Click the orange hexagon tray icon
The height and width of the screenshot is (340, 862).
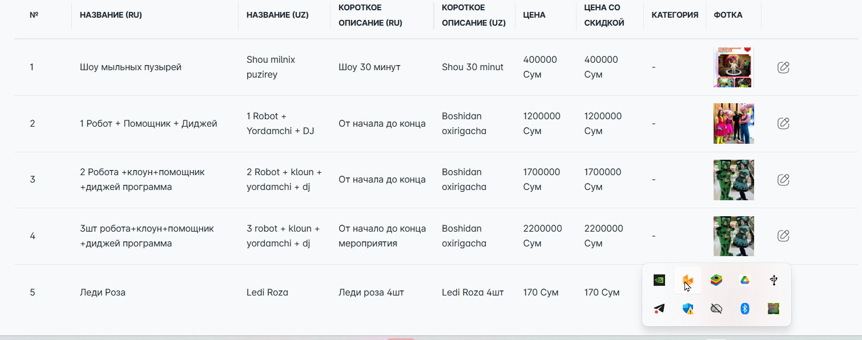(x=688, y=280)
